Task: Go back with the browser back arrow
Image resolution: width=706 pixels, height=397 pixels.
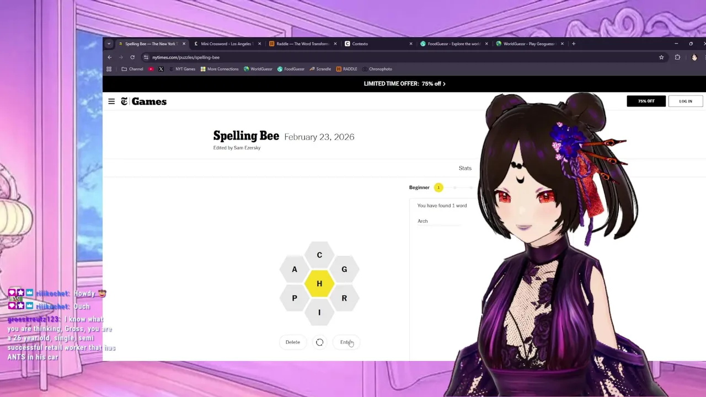Action: pos(110,57)
